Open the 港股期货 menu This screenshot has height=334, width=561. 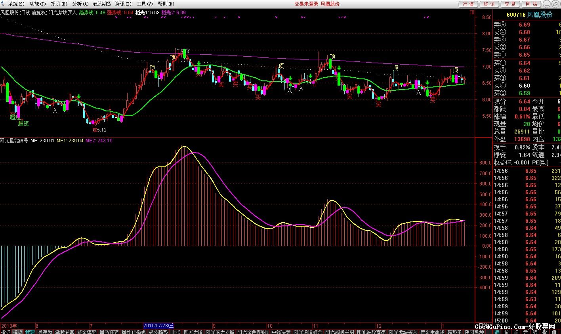(x=102, y=4)
